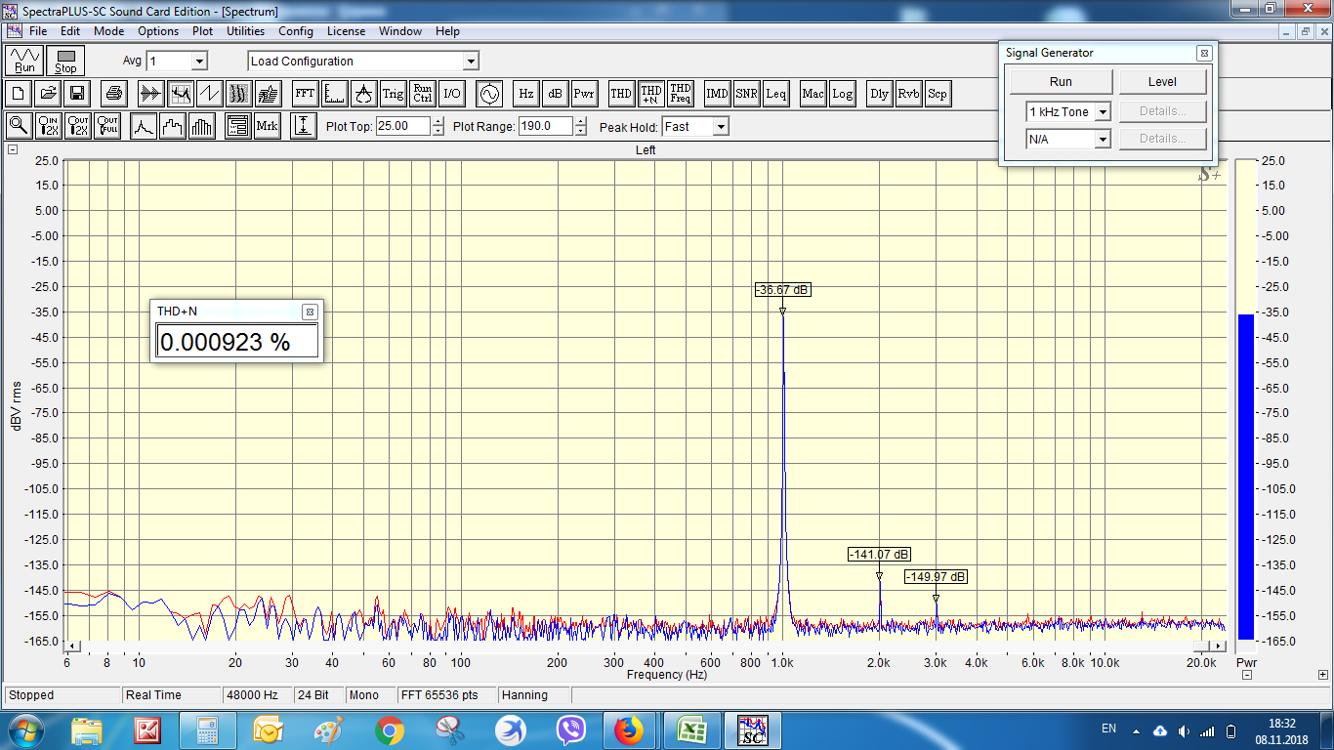Image resolution: width=1334 pixels, height=750 pixels.
Task: Click the Plot Range value field
Action: 545,126
